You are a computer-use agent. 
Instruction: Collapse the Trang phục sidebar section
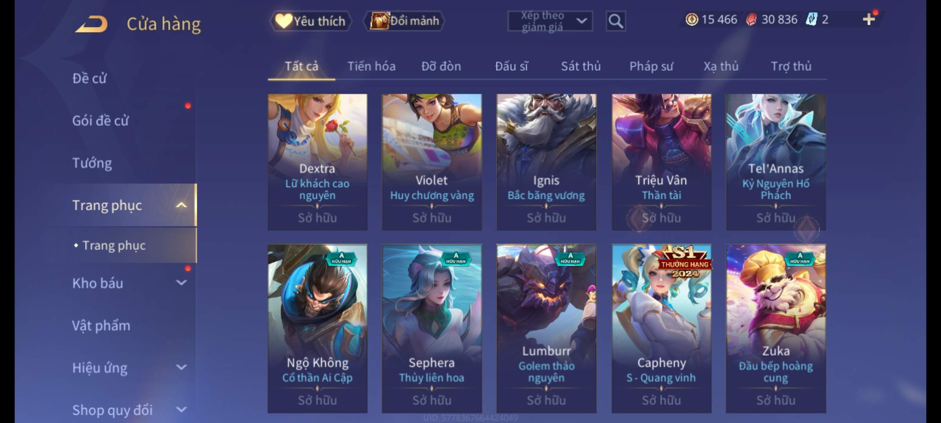coord(181,205)
